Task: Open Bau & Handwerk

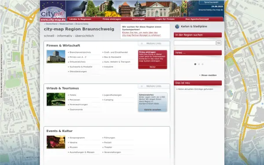Action: click(113, 57)
